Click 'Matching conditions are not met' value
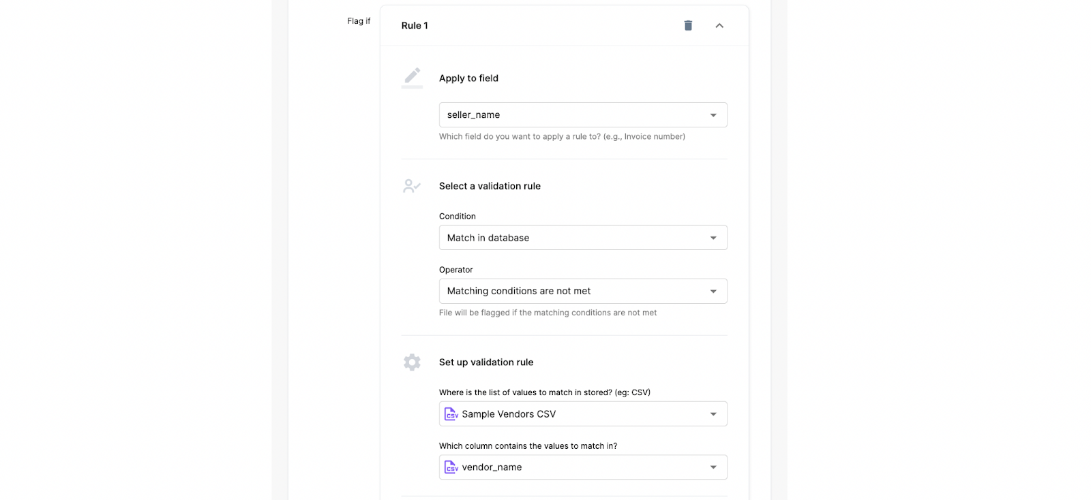The width and height of the screenshot is (1091, 500). [x=519, y=291]
